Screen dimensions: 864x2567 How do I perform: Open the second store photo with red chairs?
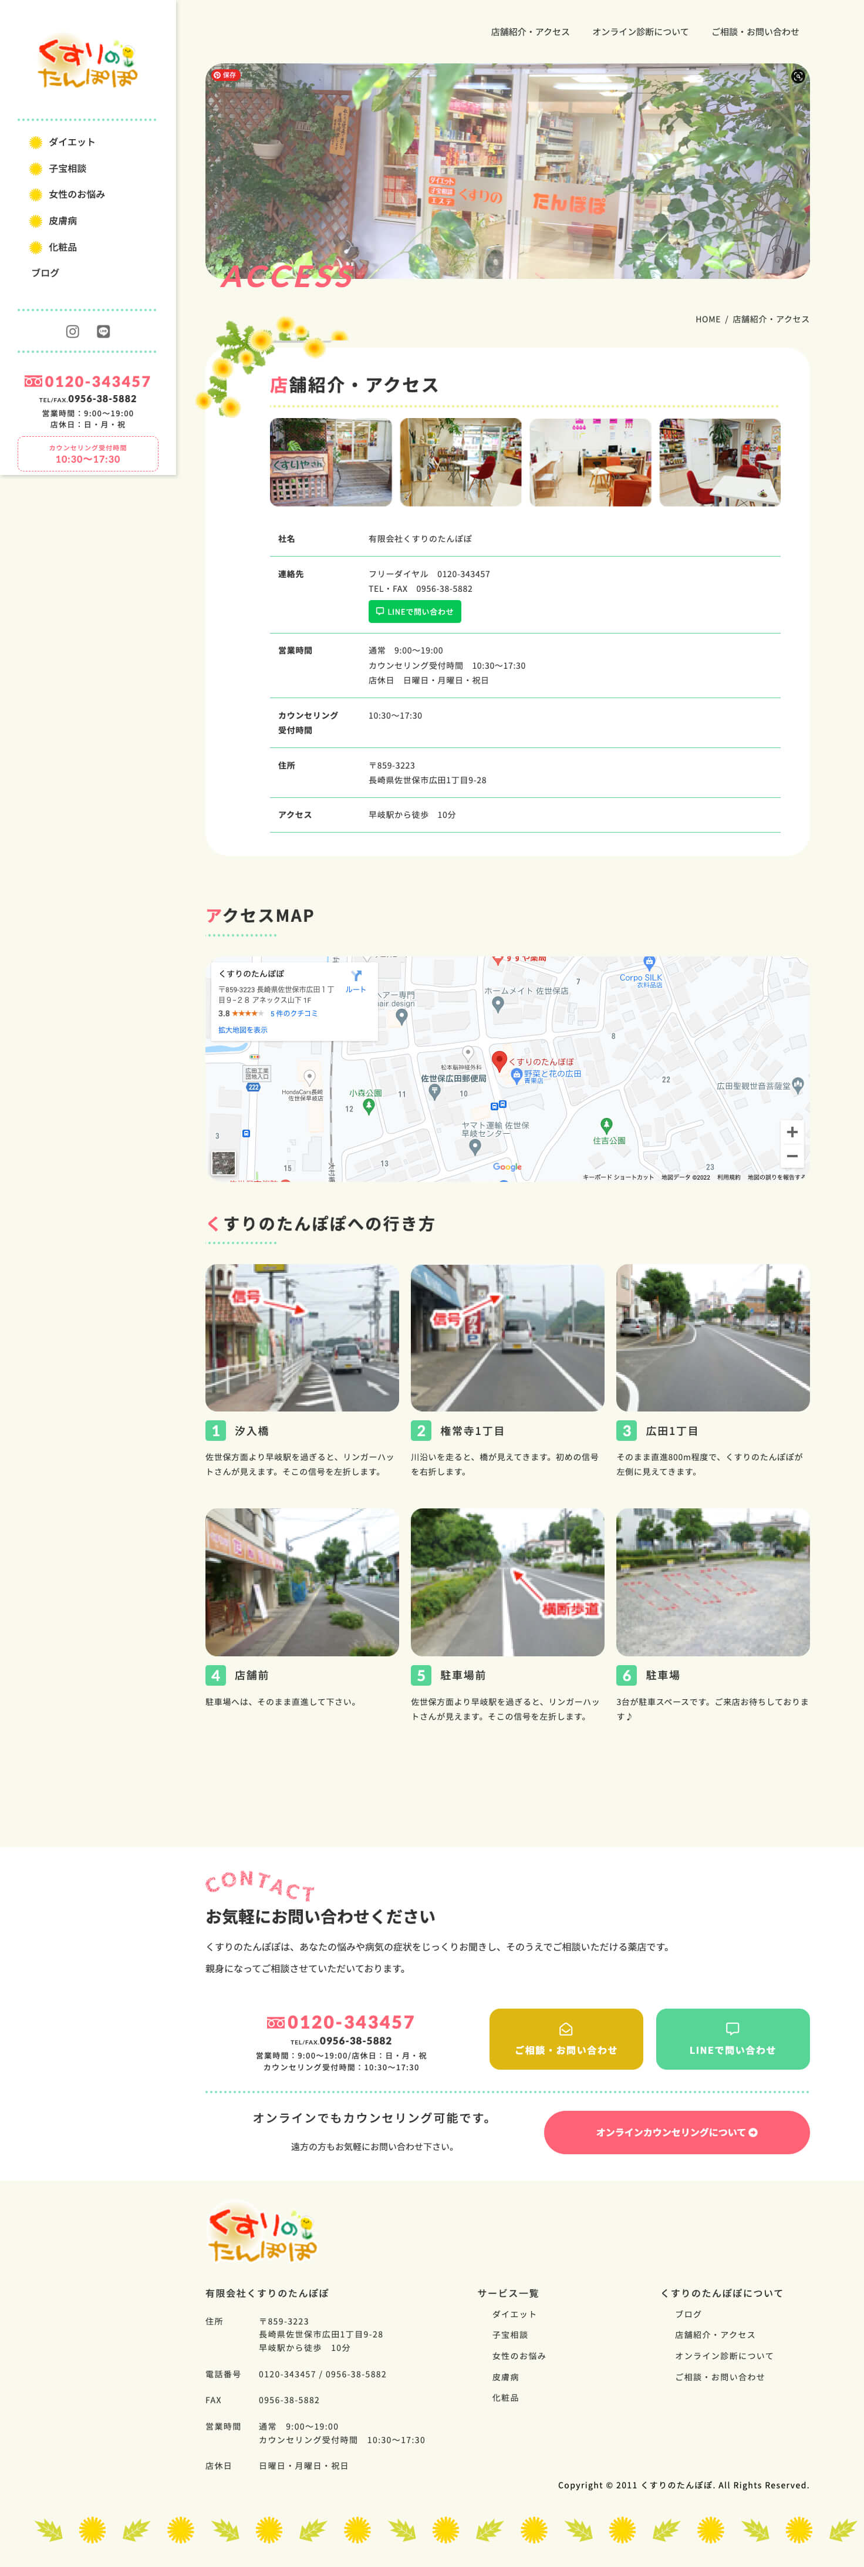[x=460, y=463]
